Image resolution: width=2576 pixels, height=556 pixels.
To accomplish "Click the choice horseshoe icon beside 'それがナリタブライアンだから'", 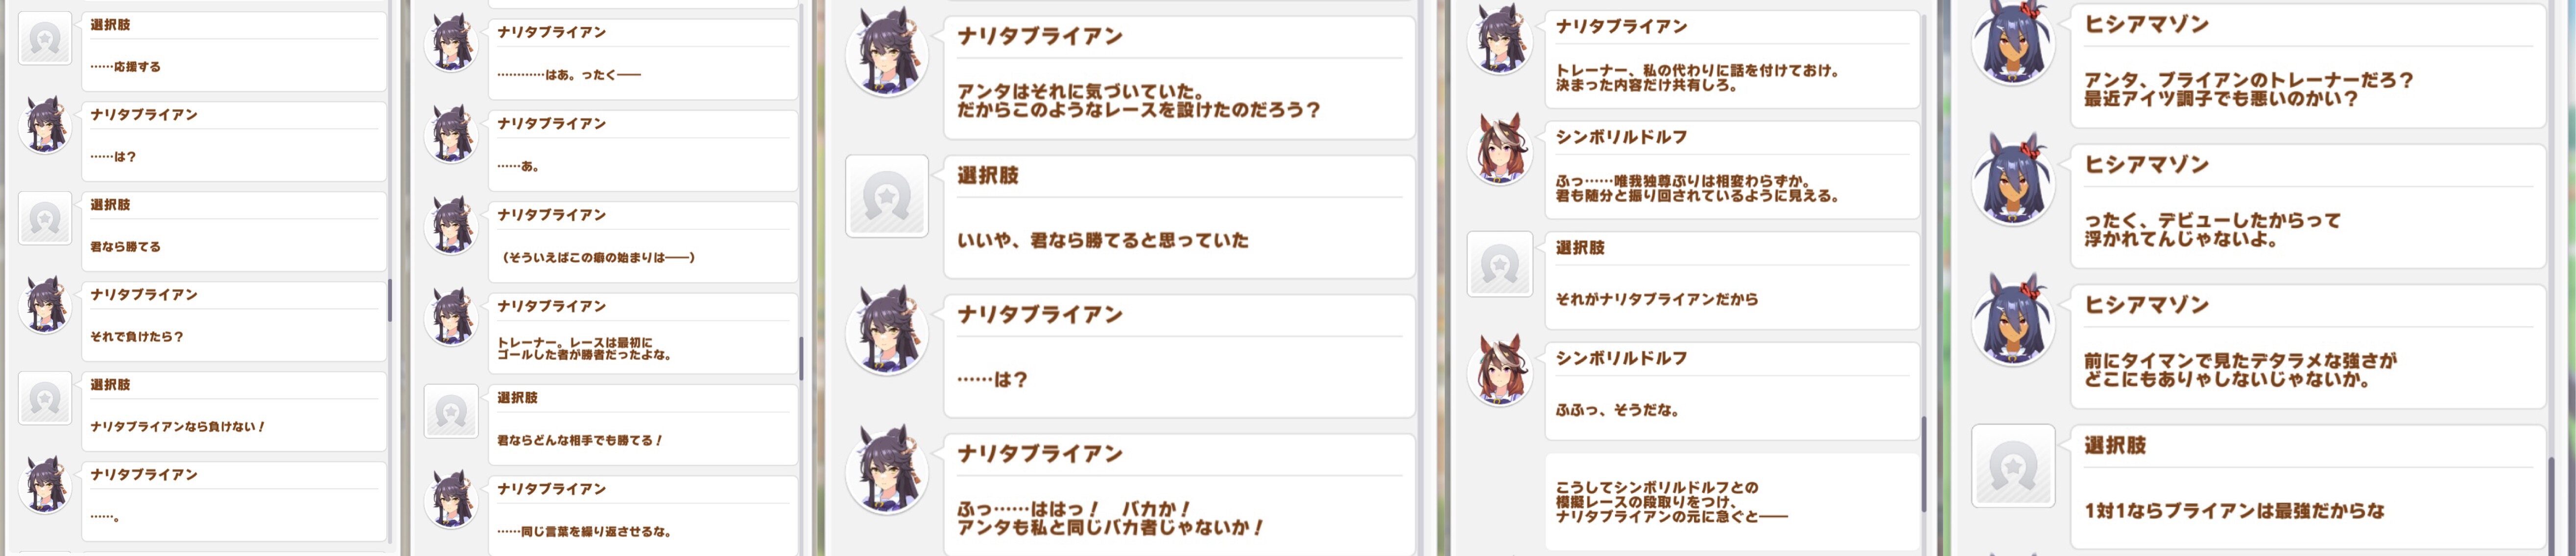I will 1499,265.
